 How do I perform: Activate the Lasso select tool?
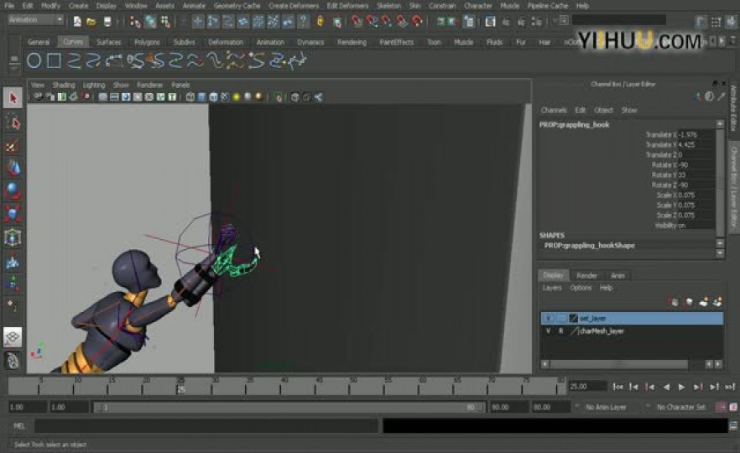(13, 122)
